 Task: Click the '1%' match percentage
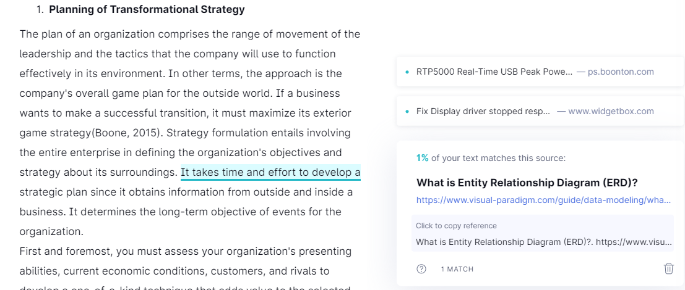tap(423, 158)
